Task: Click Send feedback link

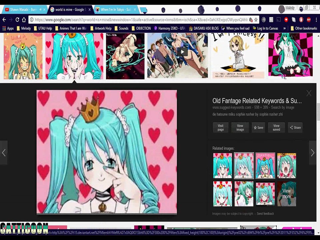Action: (265, 213)
